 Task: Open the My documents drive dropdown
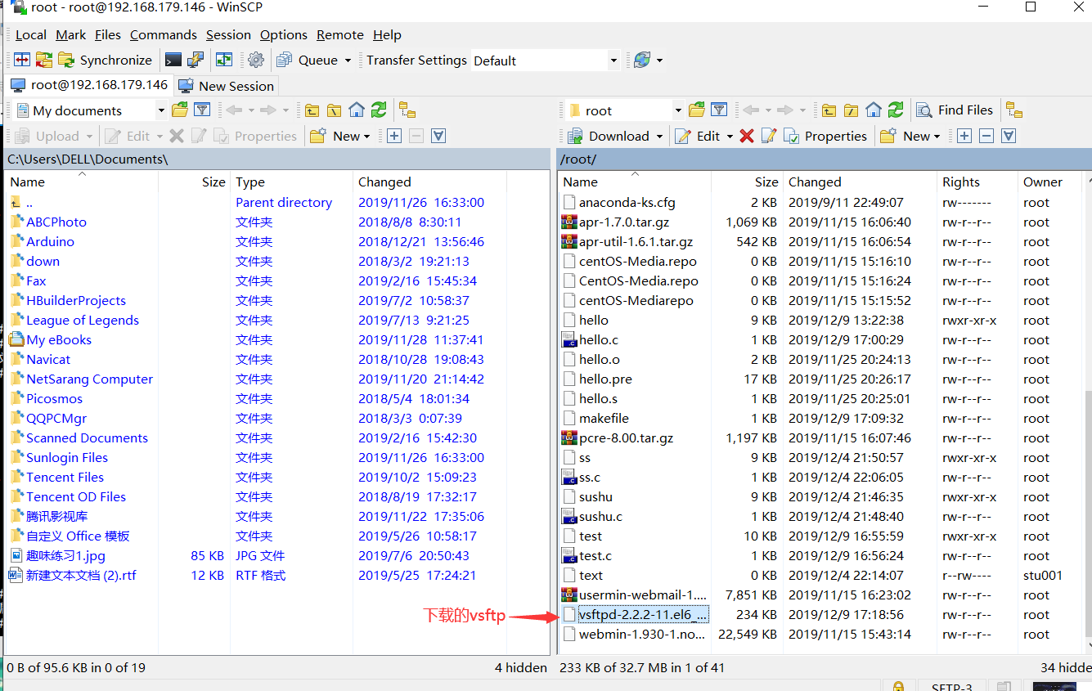click(160, 110)
